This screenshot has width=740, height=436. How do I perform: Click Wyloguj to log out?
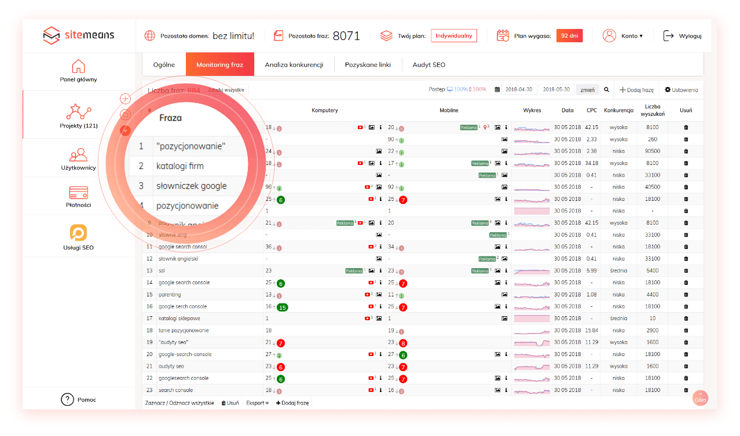coord(683,36)
